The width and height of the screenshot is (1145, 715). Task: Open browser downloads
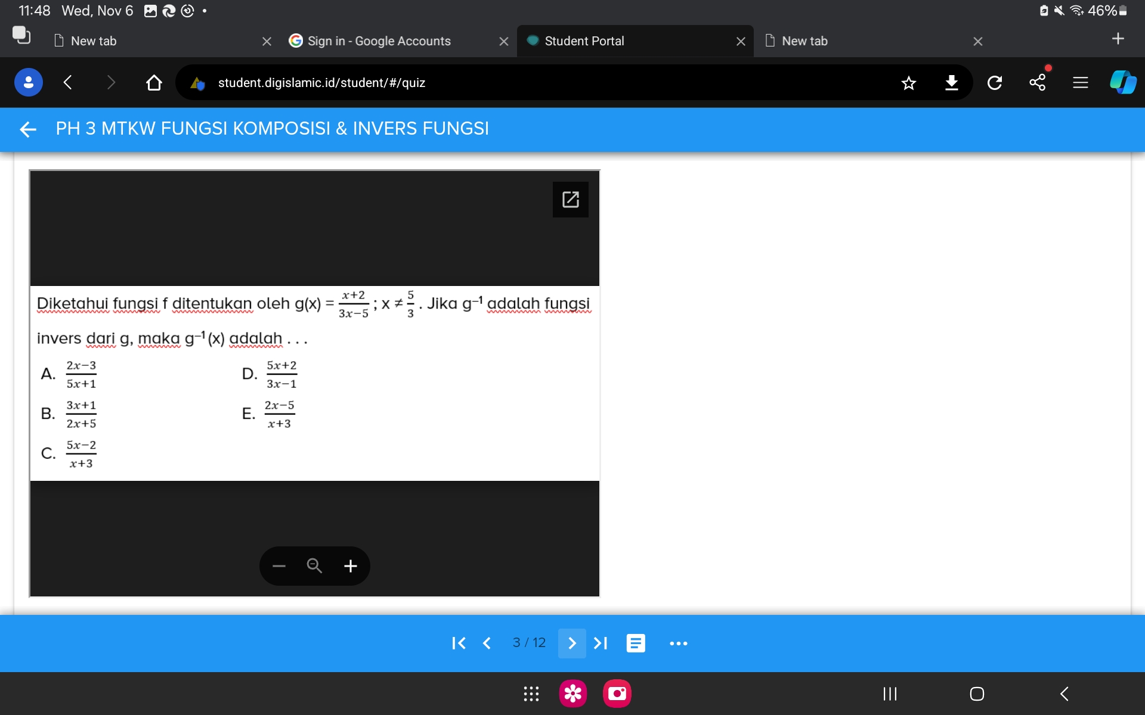click(x=952, y=83)
